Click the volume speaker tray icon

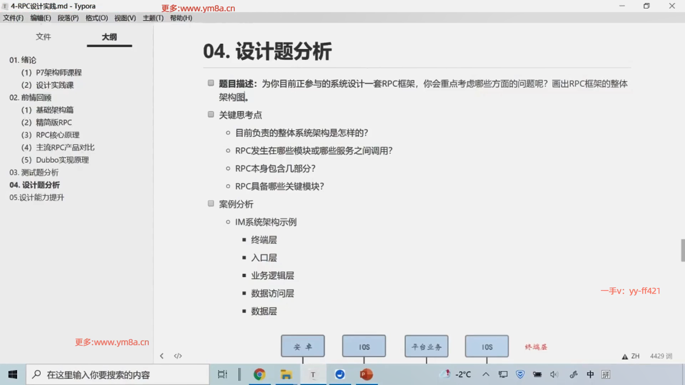(x=554, y=374)
